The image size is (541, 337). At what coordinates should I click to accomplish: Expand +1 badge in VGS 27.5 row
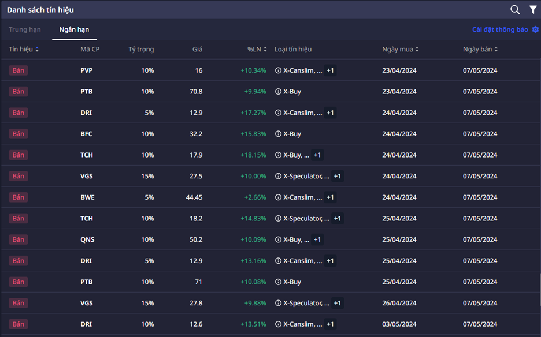pos(338,176)
